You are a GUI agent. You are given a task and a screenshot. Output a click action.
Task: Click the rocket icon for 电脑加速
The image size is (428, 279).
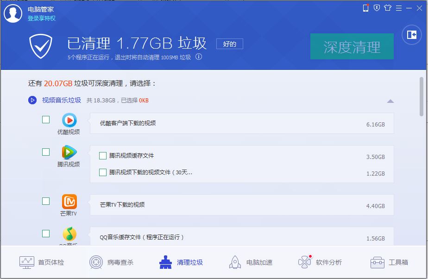[235, 262]
